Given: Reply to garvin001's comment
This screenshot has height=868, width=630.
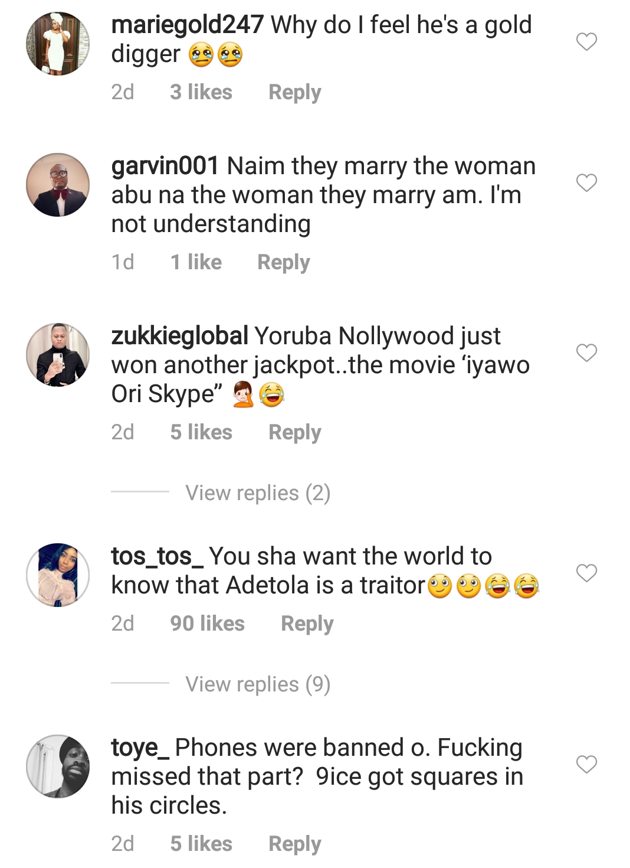Looking at the screenshot, I should [x=283, y=262].
